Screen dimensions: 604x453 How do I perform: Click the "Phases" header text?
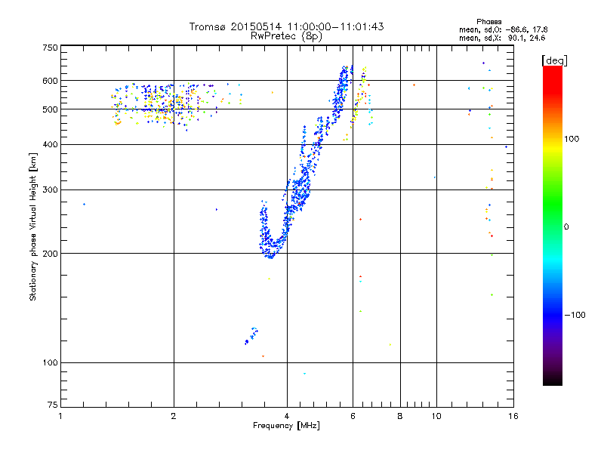point(488,22)
